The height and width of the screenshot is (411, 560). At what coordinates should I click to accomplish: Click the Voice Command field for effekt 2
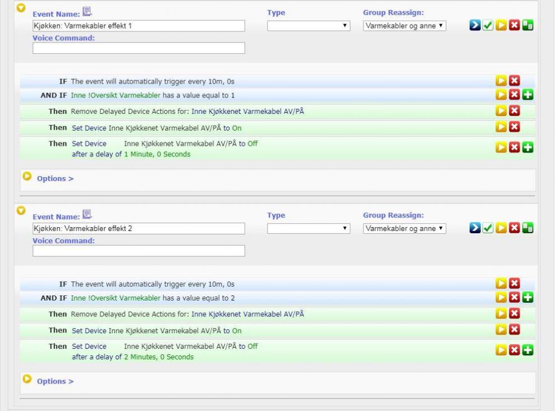139,251
